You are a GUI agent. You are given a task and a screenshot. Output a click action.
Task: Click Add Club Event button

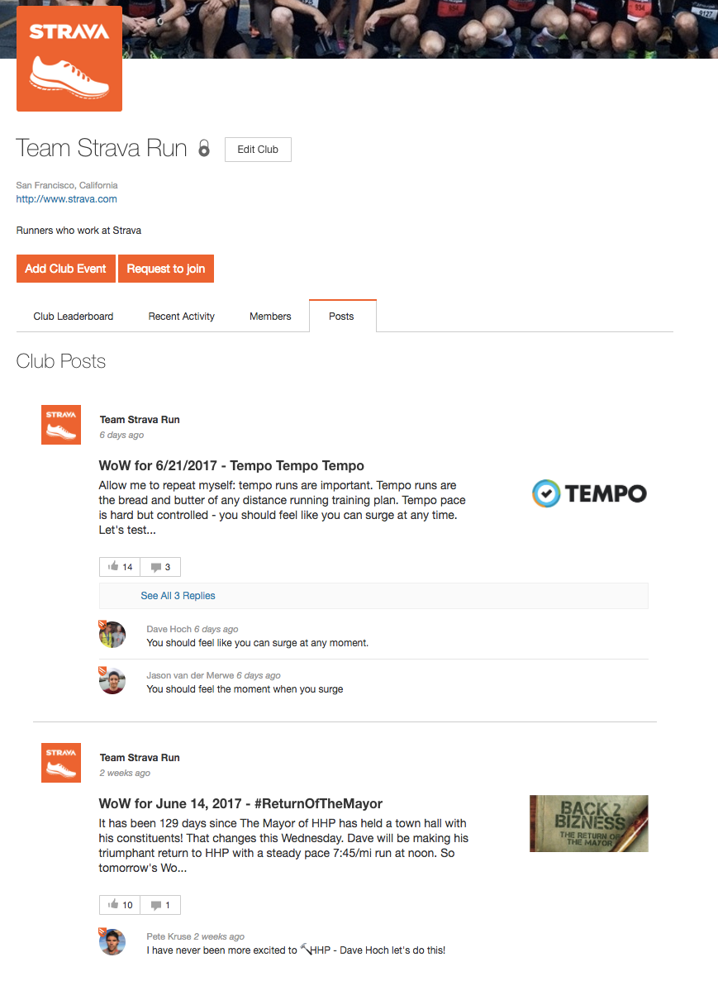pos(65,269)
